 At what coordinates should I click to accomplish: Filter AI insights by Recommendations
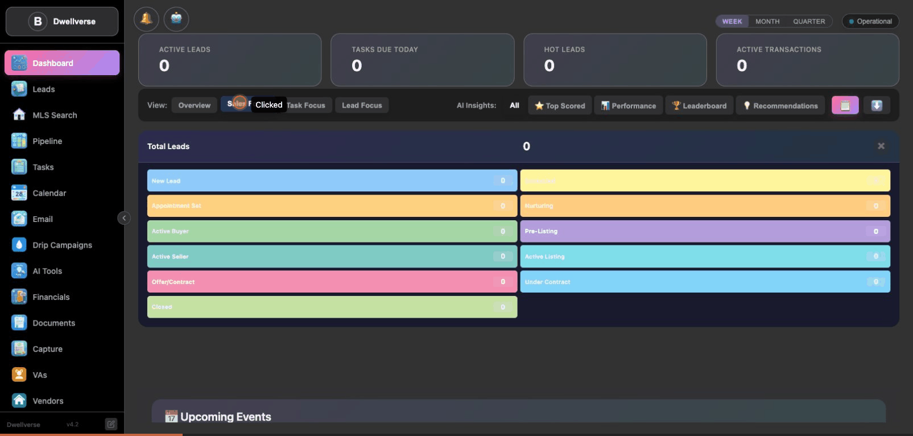pyautogui.click(x=780, y=106)
